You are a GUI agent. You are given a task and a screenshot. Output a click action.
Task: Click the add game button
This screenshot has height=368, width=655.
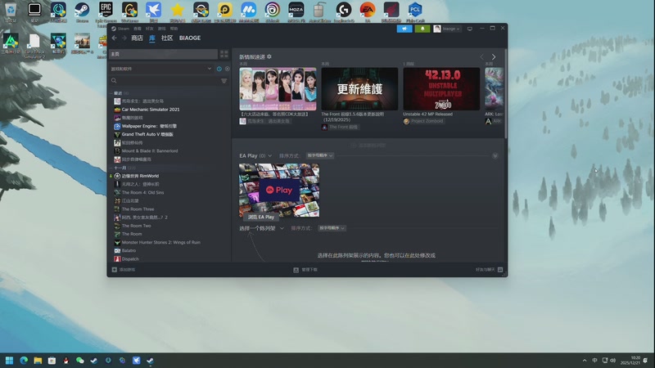pyautogui.click(x=124, y=270)
